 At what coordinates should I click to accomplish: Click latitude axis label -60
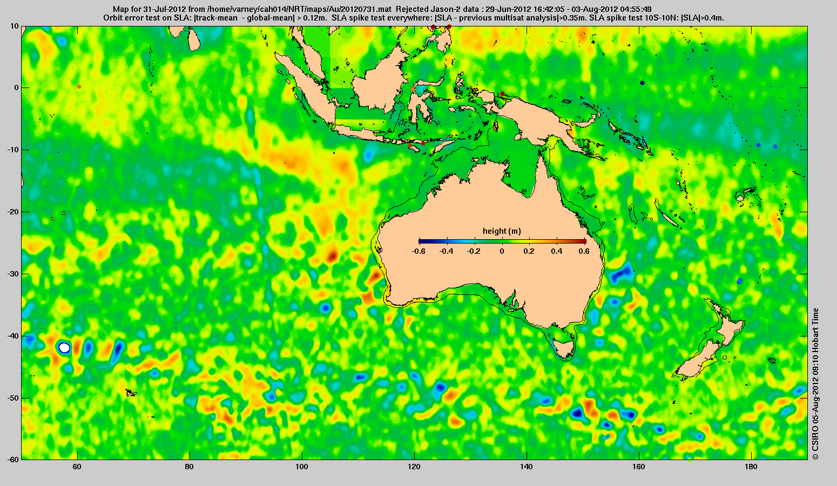(12, 460)
